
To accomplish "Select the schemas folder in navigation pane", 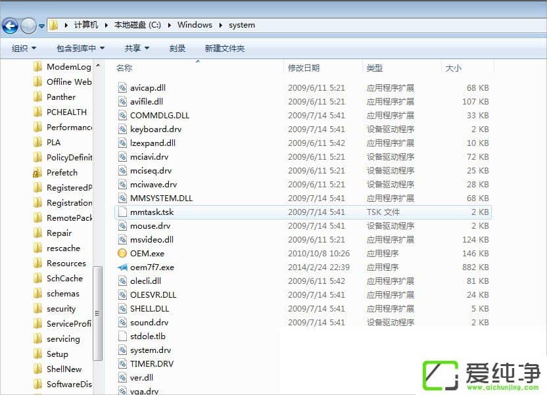I will (x=56, y=294).
